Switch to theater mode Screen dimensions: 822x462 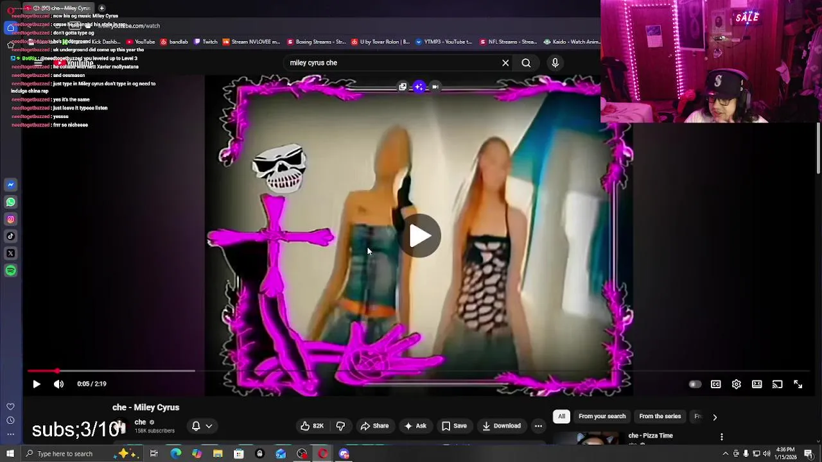[757, 384]
